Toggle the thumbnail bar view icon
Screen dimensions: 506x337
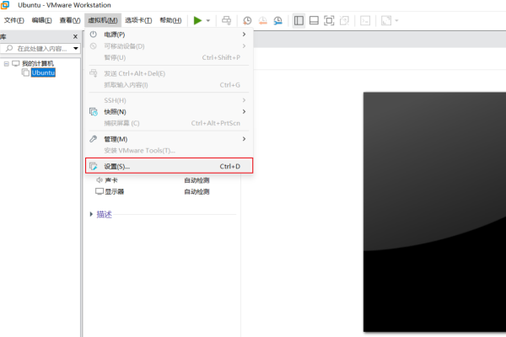pyautogui.click(x=314, y=19)
